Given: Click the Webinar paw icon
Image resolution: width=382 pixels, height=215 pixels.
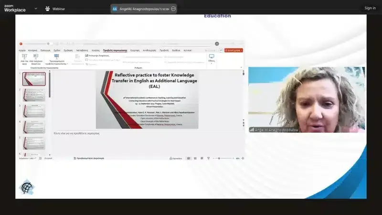Looking at the screenshot, I should coord(47,9).
